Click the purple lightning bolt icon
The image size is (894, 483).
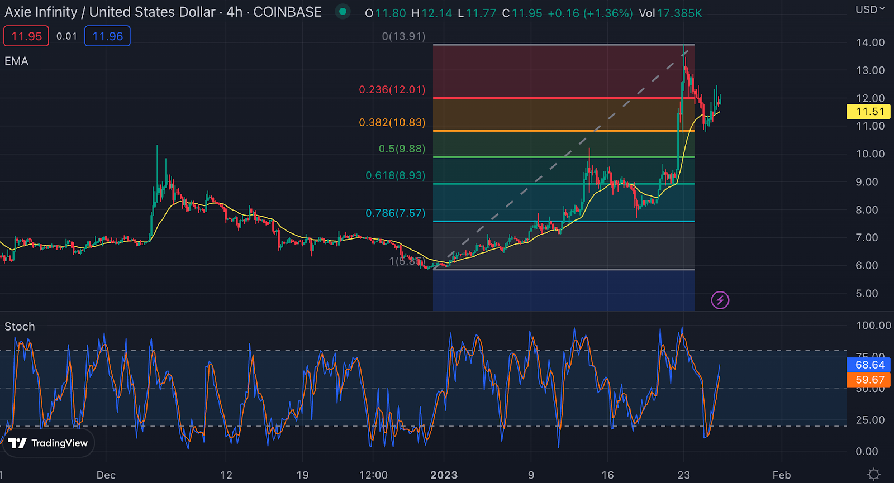[x=720, y=300]
